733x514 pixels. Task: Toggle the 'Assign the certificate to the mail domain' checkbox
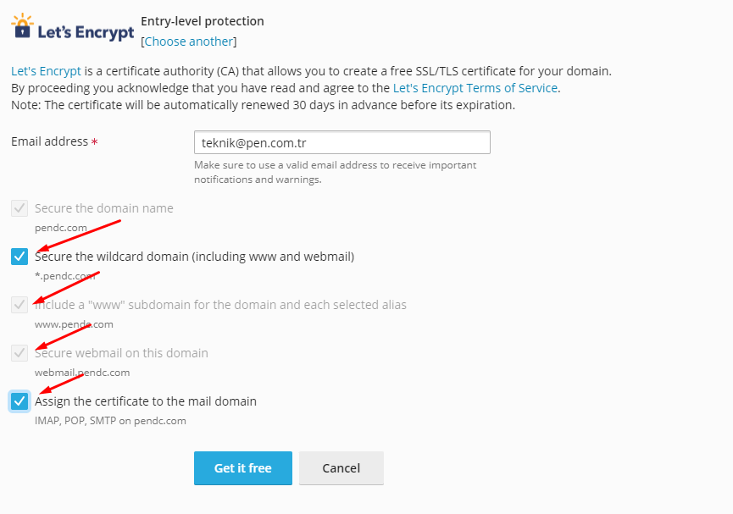(19, 401)
